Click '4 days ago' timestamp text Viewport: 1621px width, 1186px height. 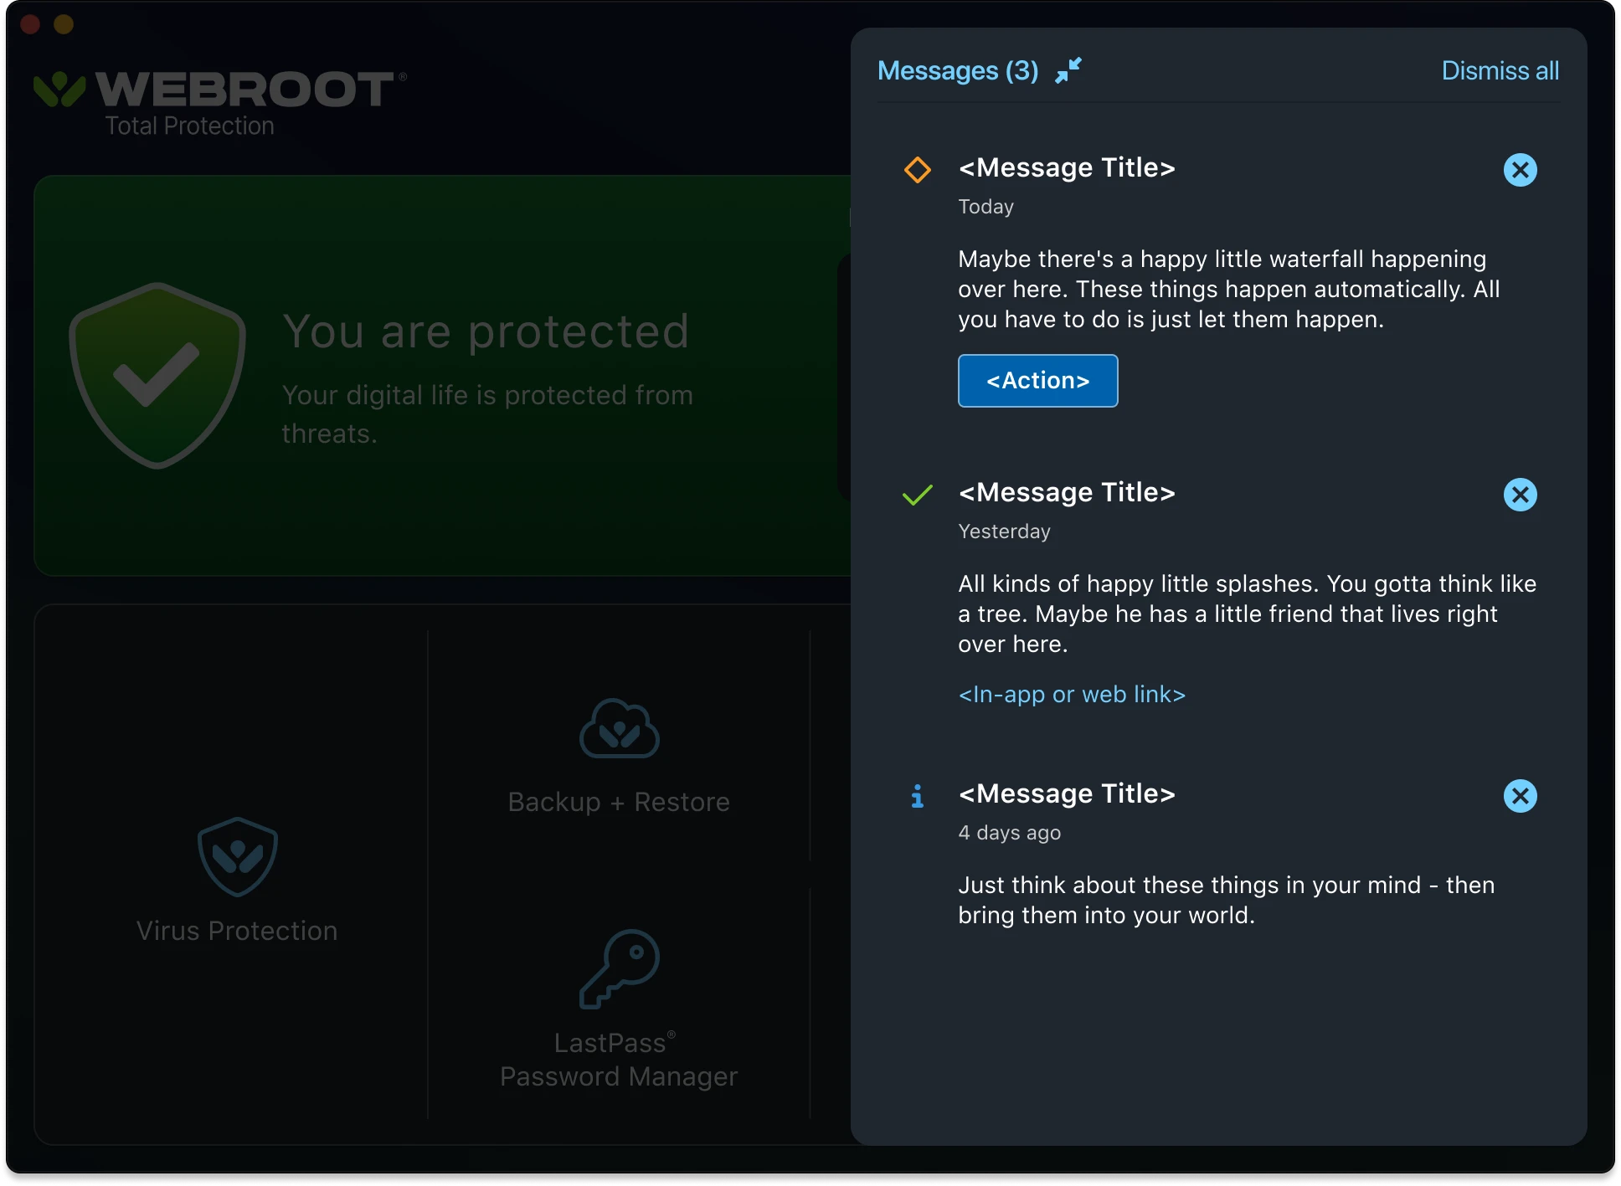[x=1009, y=833]
